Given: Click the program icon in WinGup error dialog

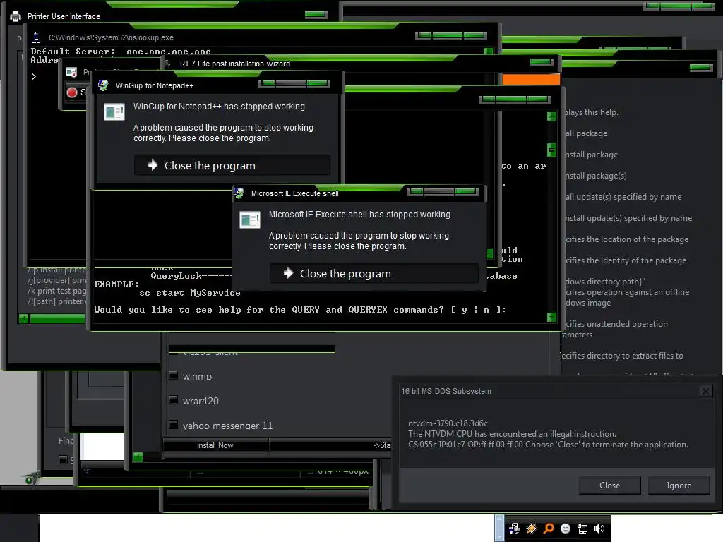Looking at the screenshot, I should coord(114,112).
